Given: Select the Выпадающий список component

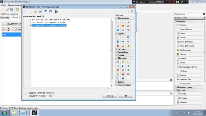Looking at the screenshot, I should pos(189,67).
